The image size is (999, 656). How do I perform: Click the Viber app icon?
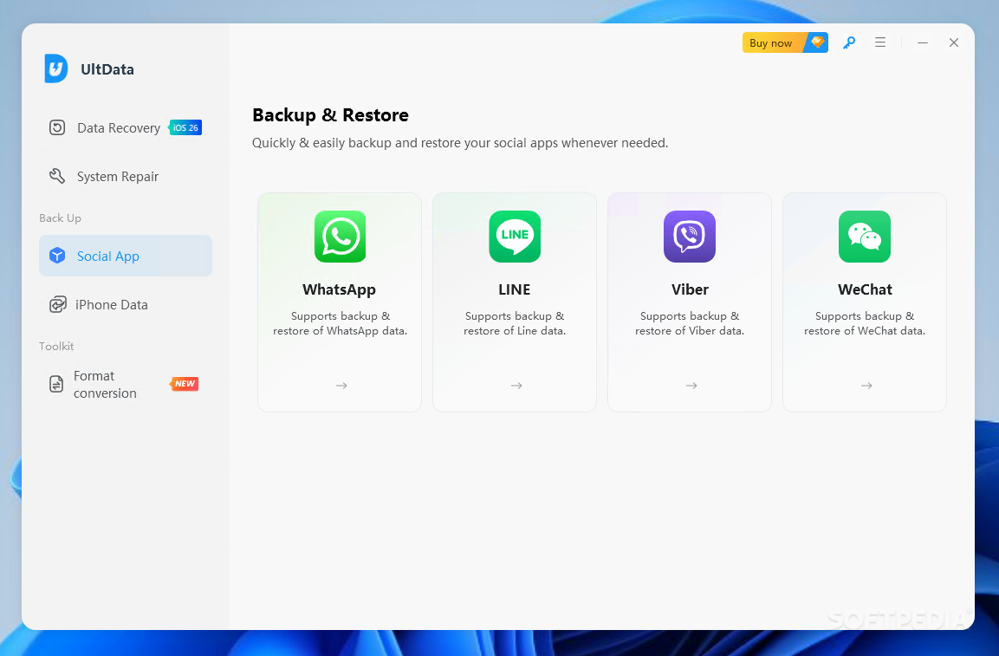click(x=690, y=237)
